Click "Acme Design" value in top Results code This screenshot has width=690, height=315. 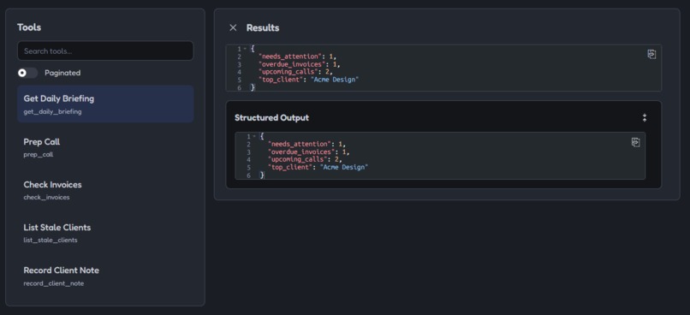[336, 80]
